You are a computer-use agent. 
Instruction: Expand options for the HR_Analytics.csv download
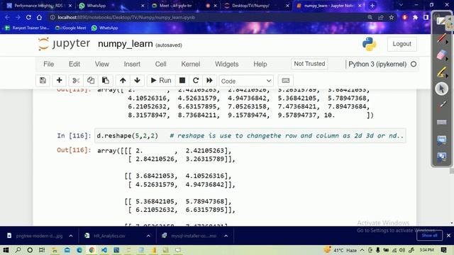tap(148, 236)
